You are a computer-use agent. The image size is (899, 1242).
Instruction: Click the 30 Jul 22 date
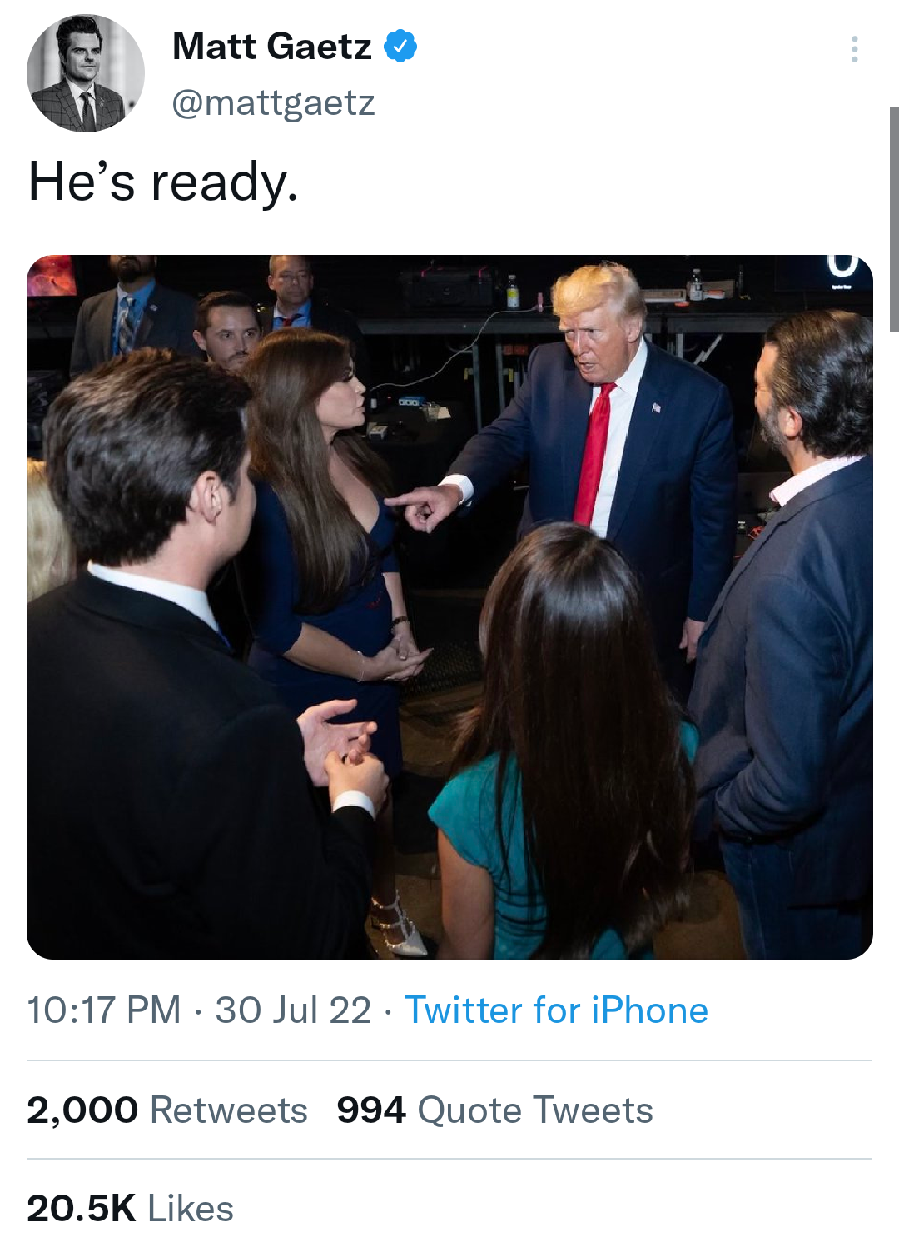pyautogui.click(x=293, y=1010)
